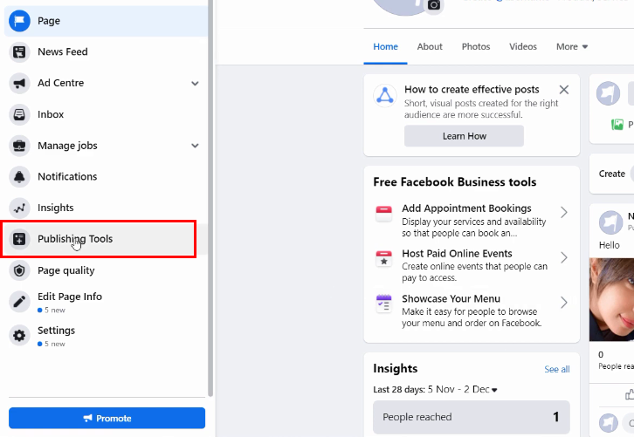Open Inbox in the sidebar

tap(106, 114)
